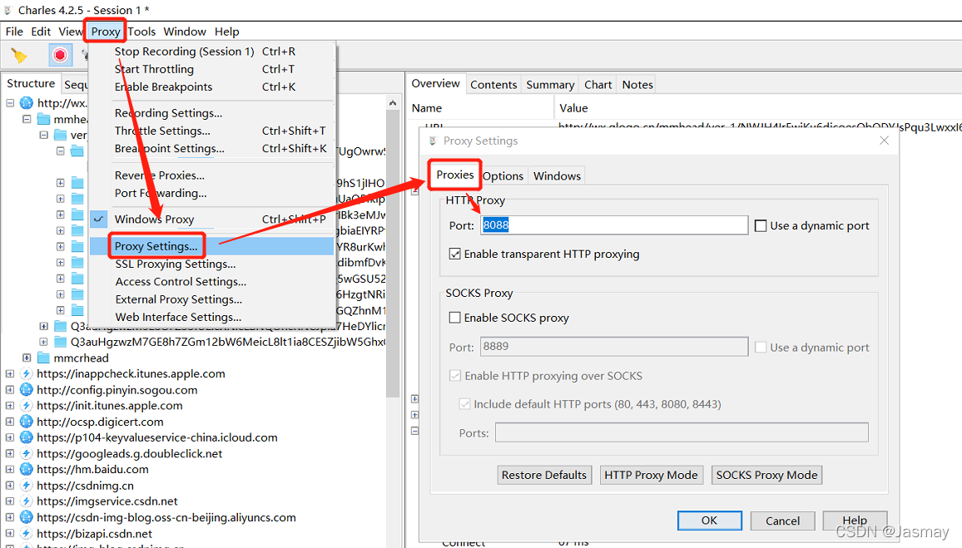The width and height of the screenshot is (962, 548).
Task: Expand the http://config.pinyin.sogou.com node
Action: pyautogui.click(x=10, y=389)
